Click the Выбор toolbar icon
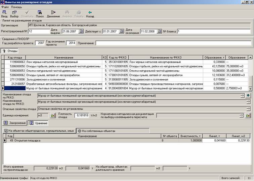Image resolution: width=254 pixels, height=181 pixels. (14, 13)
